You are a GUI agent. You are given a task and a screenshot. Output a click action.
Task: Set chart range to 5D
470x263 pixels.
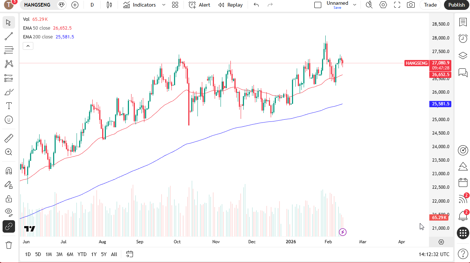click(38, 254)
